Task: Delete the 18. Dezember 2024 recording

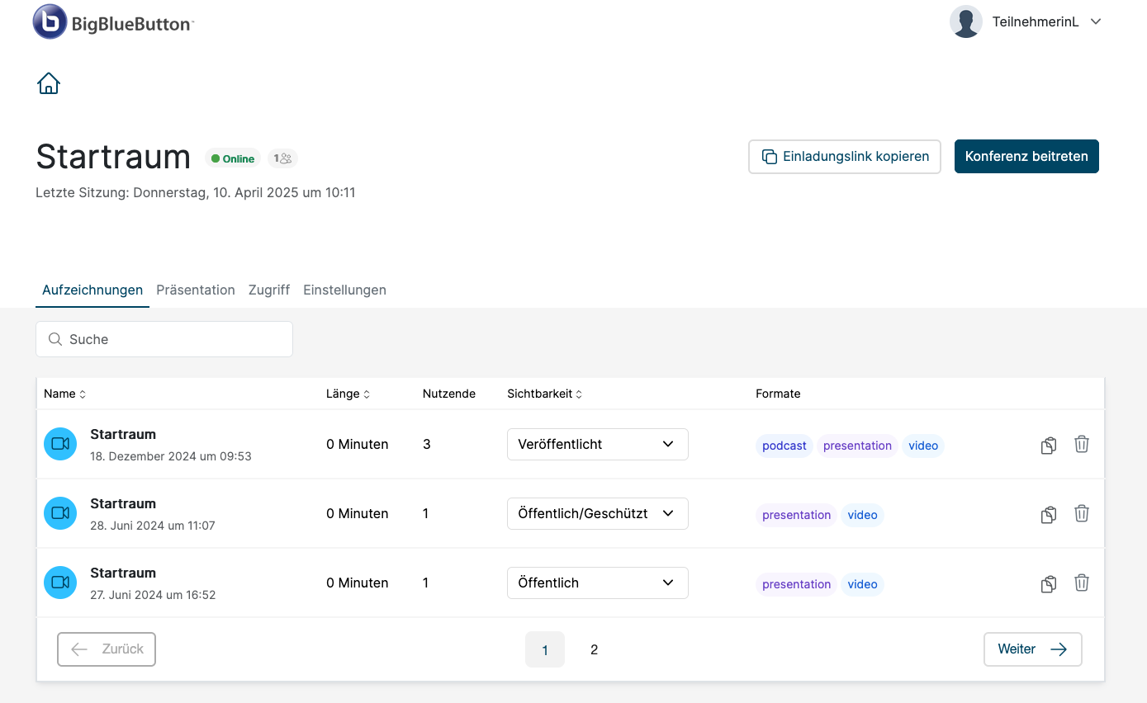Action: tap(1082, 444)
